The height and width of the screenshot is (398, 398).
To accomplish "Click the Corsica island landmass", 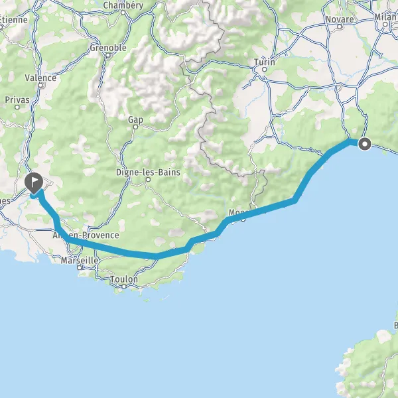I will pos(371,365).
